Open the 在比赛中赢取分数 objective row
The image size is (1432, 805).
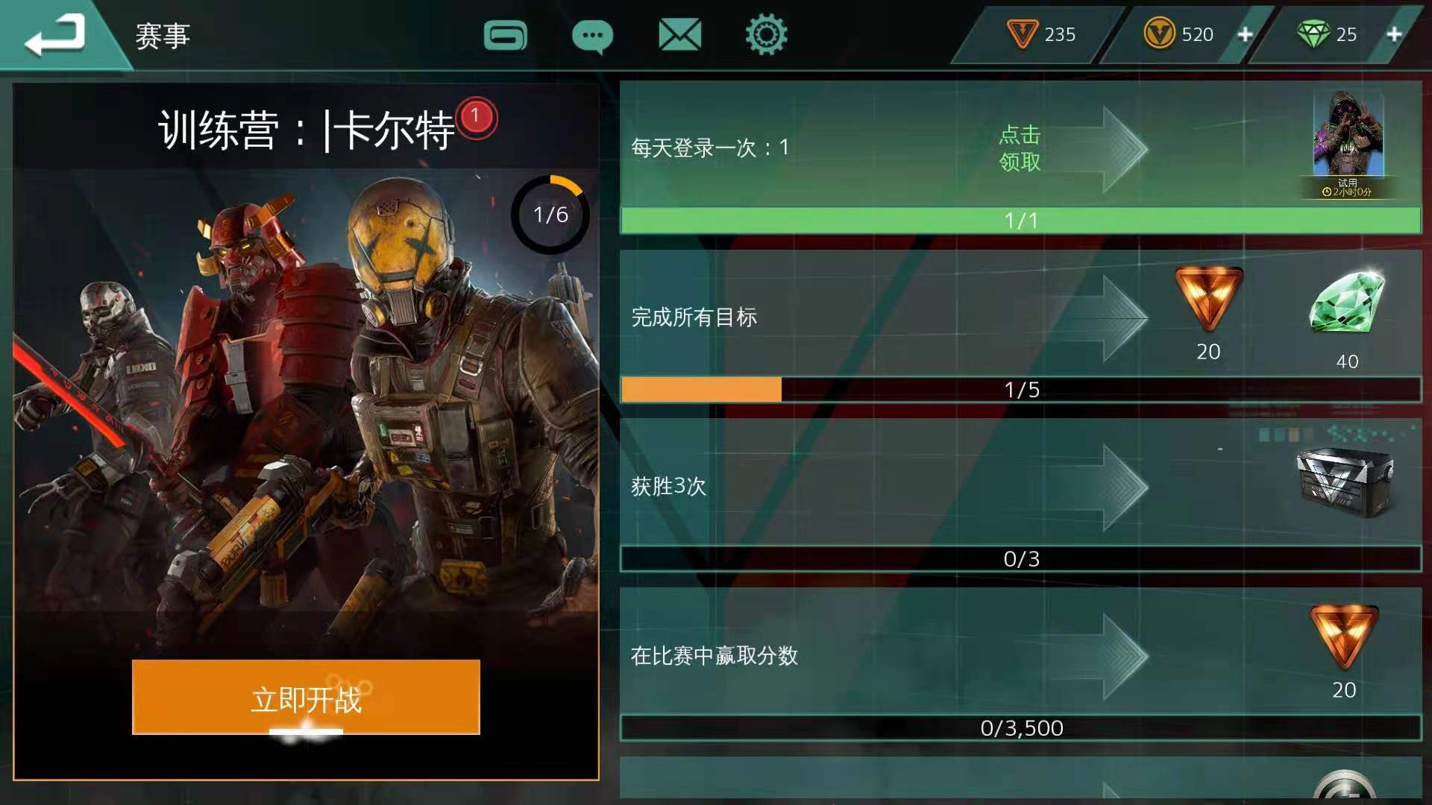pos(1020,664)
